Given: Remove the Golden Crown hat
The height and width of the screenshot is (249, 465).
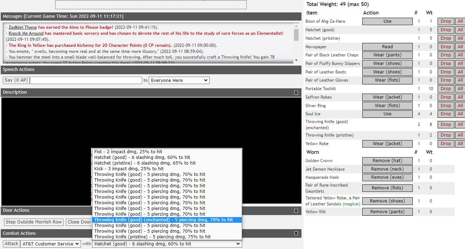Looking at the screenshot, I should point(387,161).
